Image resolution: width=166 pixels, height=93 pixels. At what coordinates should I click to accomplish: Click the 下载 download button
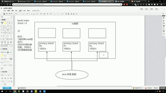point(141,9)
